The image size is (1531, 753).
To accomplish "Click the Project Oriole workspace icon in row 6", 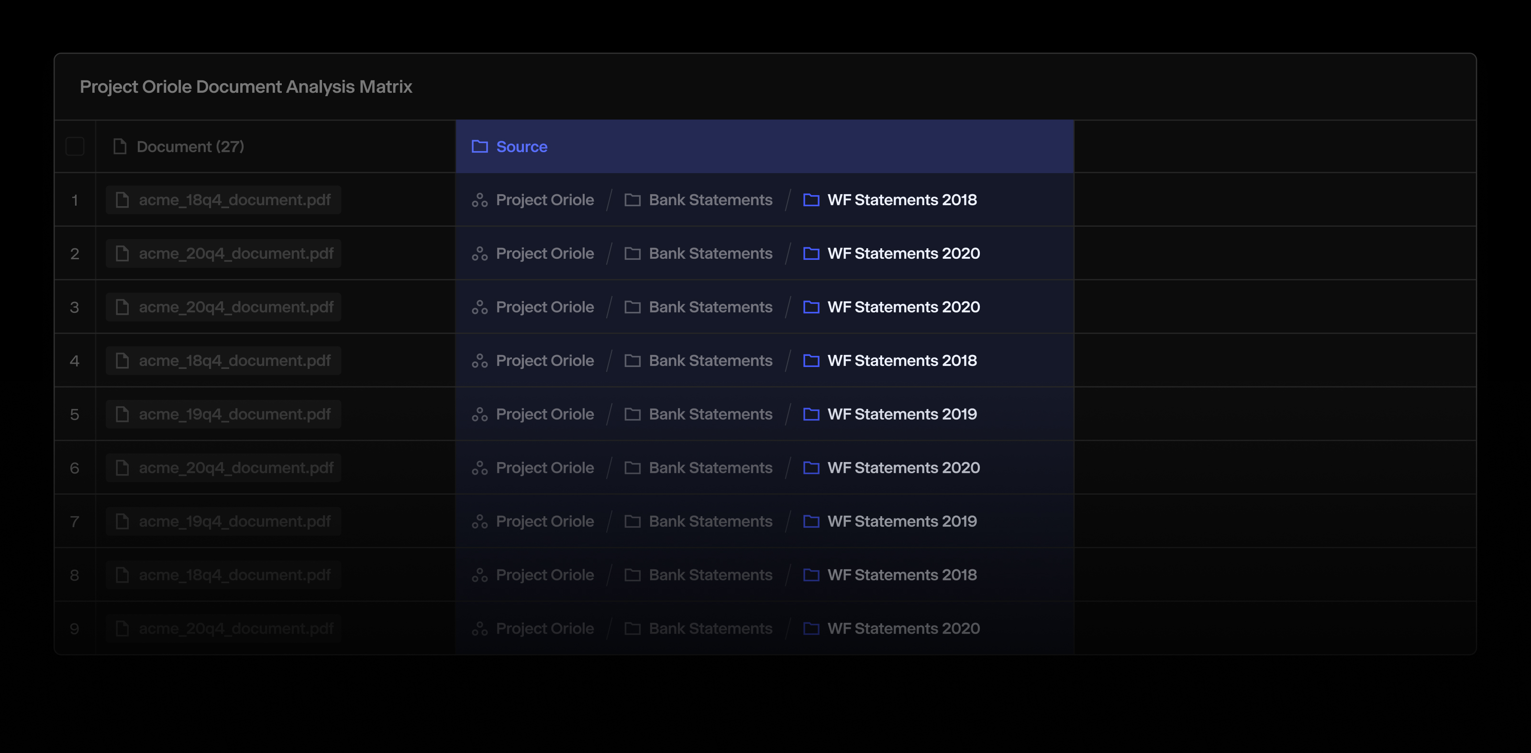I will 479,468.
